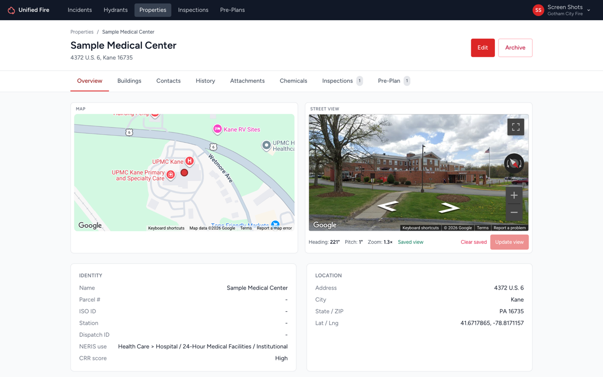
Task: Click Report a problem in street view
Action: point(510,228)
